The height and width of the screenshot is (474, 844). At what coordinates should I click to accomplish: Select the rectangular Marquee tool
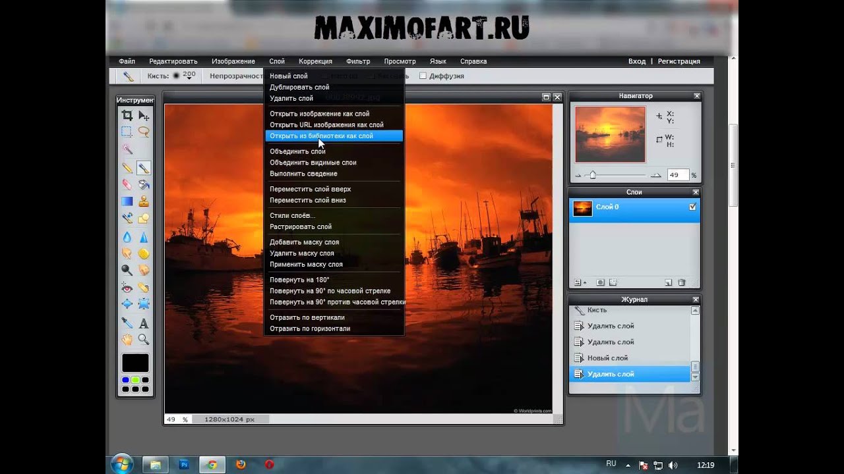127,132
